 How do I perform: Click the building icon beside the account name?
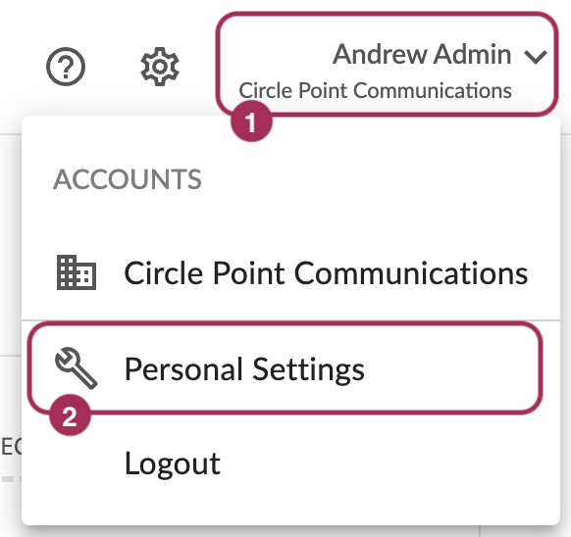[77, 272]
